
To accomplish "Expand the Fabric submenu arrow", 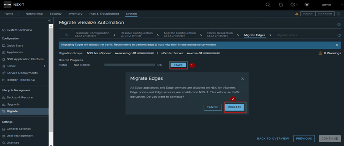I will [x=45, y=66].
